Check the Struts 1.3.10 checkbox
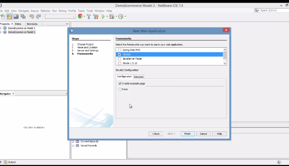The image size is (289, 166). (x=119, y=63)
